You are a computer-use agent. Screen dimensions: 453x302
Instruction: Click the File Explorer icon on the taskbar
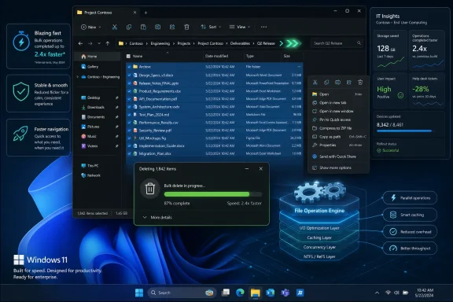(256, 293)
